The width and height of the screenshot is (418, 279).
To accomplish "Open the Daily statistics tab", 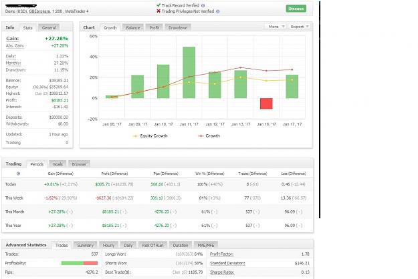I will click(x=128, y=245).
